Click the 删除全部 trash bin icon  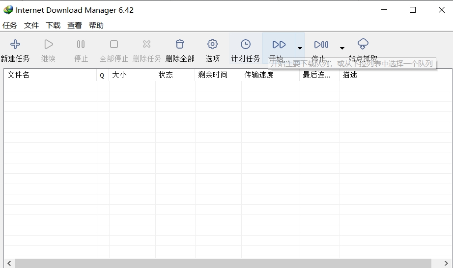(x=180, y=44)
